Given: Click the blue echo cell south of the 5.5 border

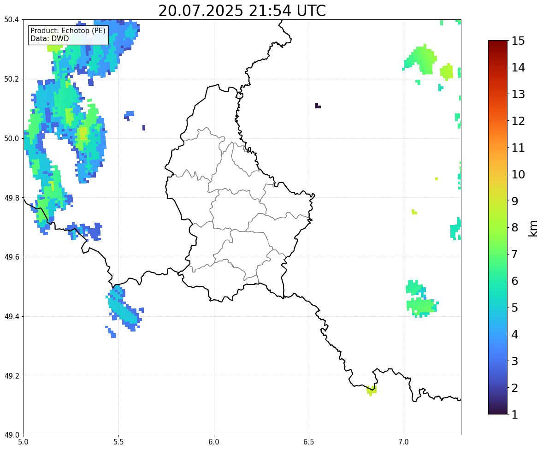Looking at the screenshot, I should (x=124, y=308).
